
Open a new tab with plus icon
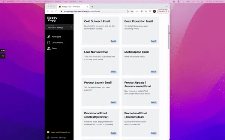(x=92, y=7)
